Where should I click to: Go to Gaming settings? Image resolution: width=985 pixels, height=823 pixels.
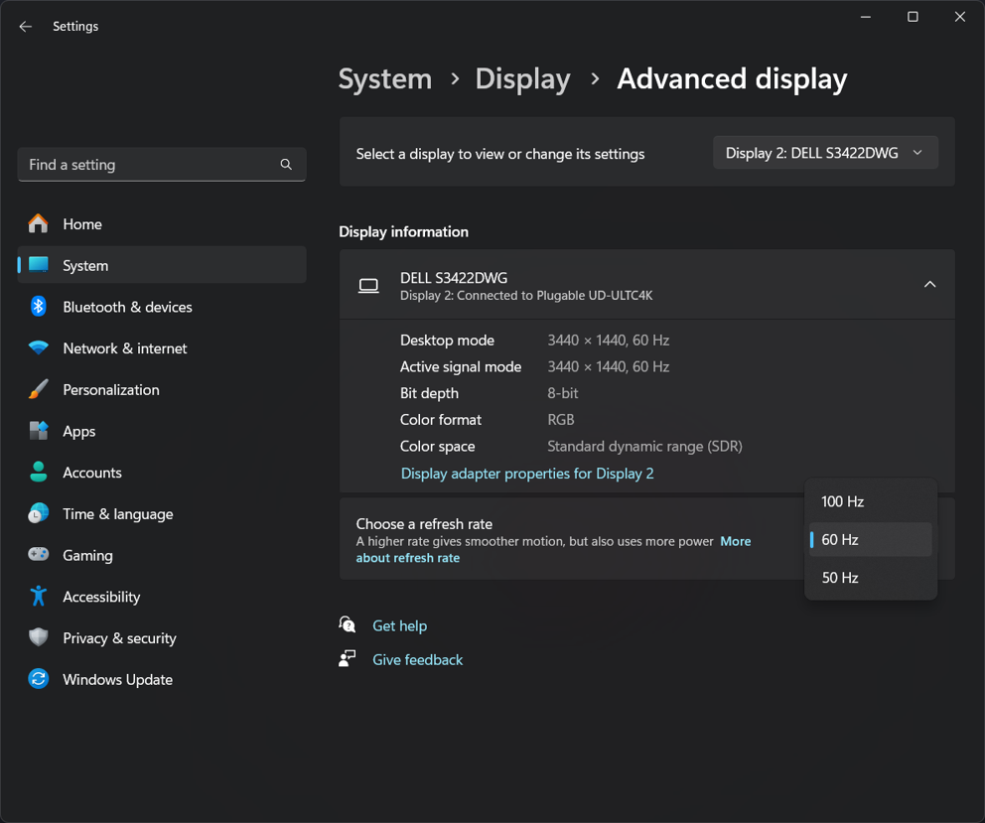(x=87, y=555)
